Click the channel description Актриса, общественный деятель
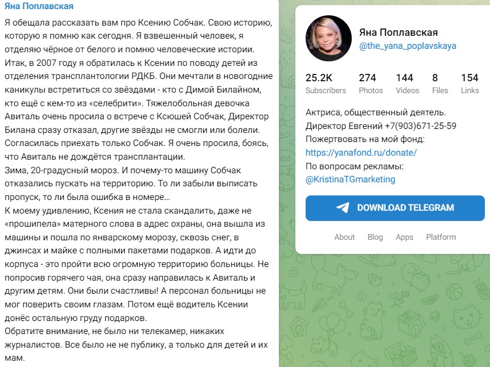490x367 pixels. click(x=376, y=112)
